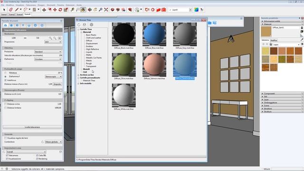Select the Move tool with four red arrows
The width and height of the screenshot is (304, 171).
[55, 9]
